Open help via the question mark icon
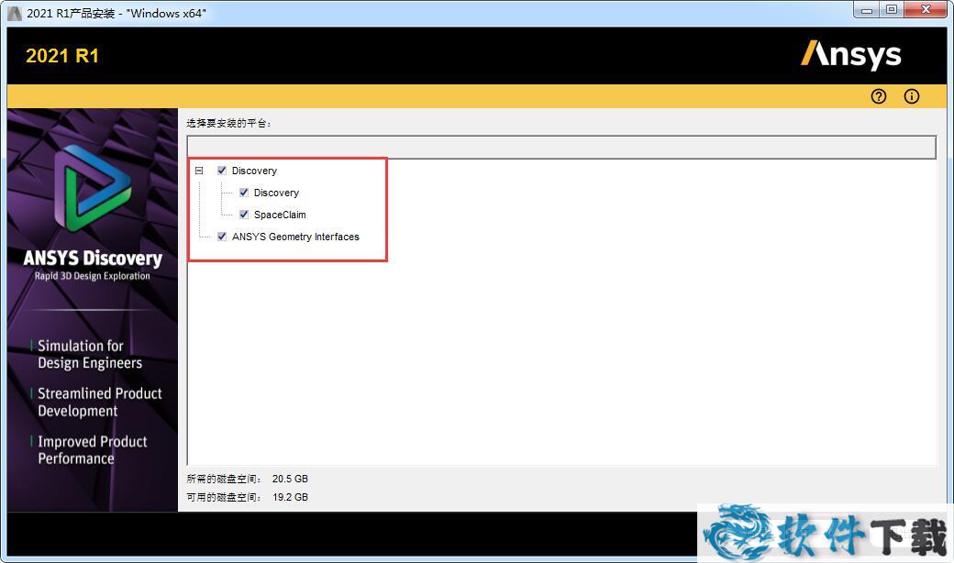The width and height of the screenshot is (954, 563). pos(879,96)
